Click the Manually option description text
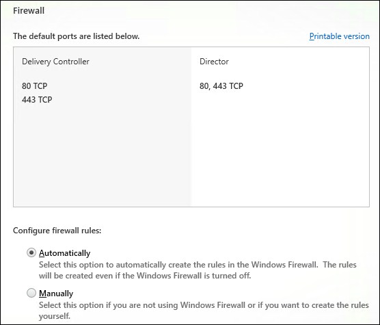Screen dimensions: 380x325 point(204,311)
